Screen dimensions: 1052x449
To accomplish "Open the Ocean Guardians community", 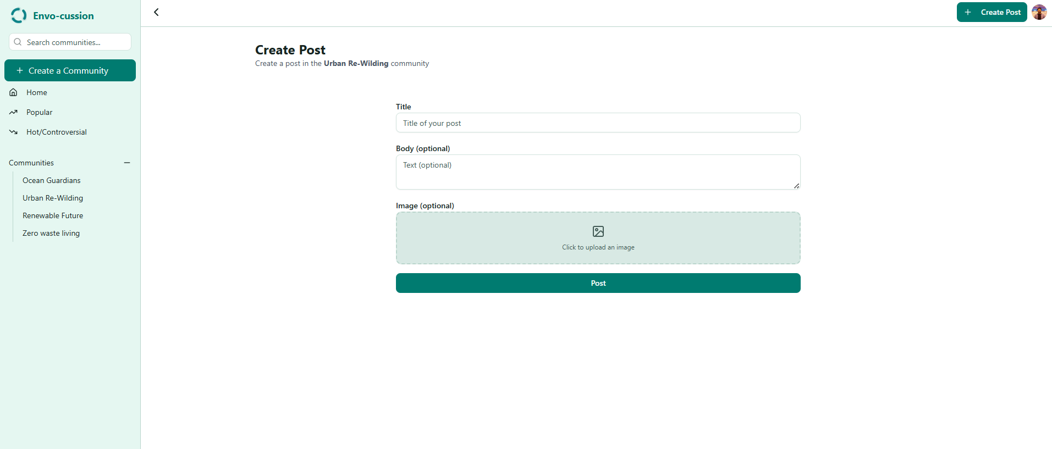I will [51, 180].
